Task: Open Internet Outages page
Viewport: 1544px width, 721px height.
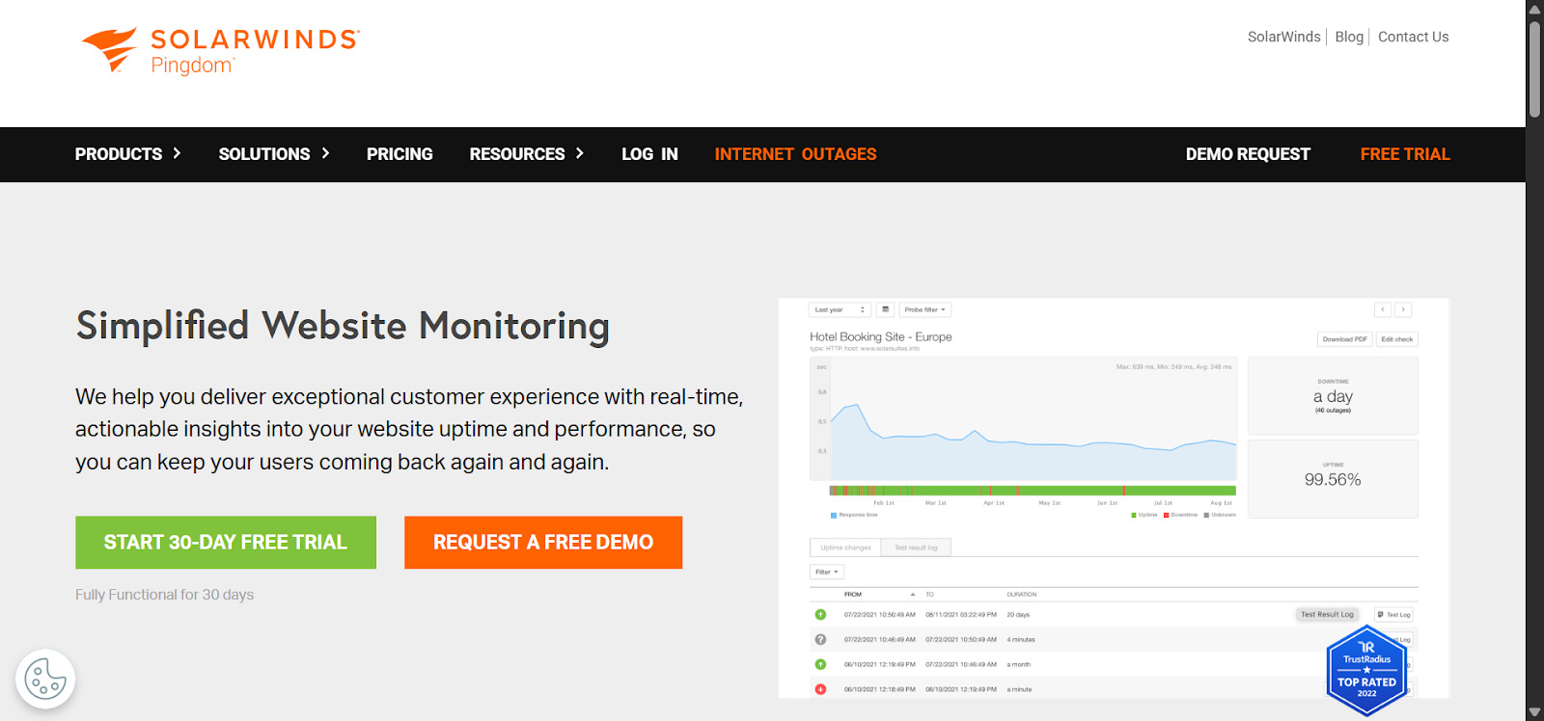Action: coord(795,154)
